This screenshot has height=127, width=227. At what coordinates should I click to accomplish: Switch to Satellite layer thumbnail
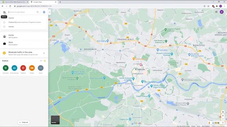(x=55, y=120)
